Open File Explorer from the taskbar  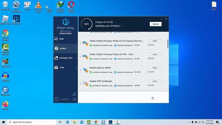[x=75, y=122]
